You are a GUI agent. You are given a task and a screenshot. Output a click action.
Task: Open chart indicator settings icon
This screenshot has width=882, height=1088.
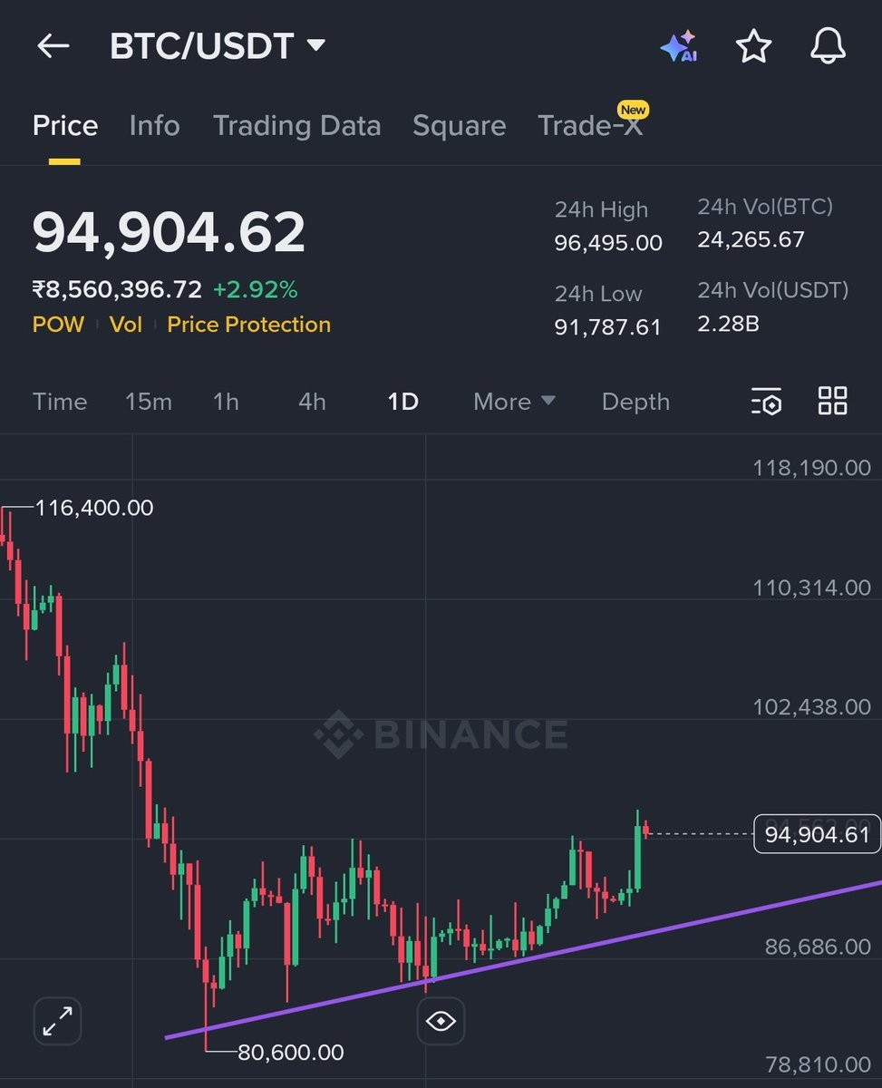click(767, 401)
